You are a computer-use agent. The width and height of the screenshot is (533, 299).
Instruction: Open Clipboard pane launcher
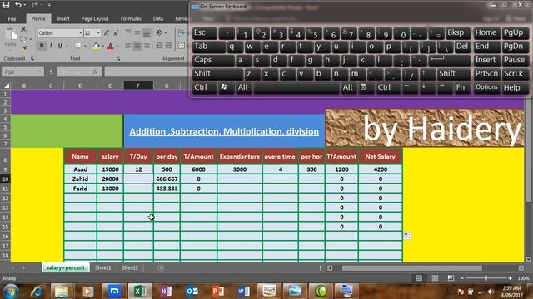click(32, 59)
